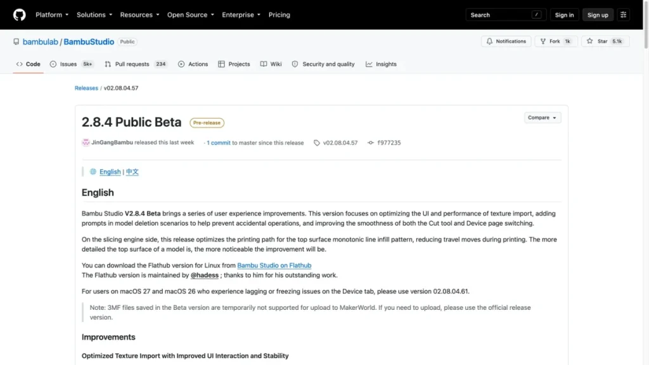The height and width of the screenshot is (365, 649).
Task: Open the v02.08.04.57 tag link
Action: click(x=340, y=143)
